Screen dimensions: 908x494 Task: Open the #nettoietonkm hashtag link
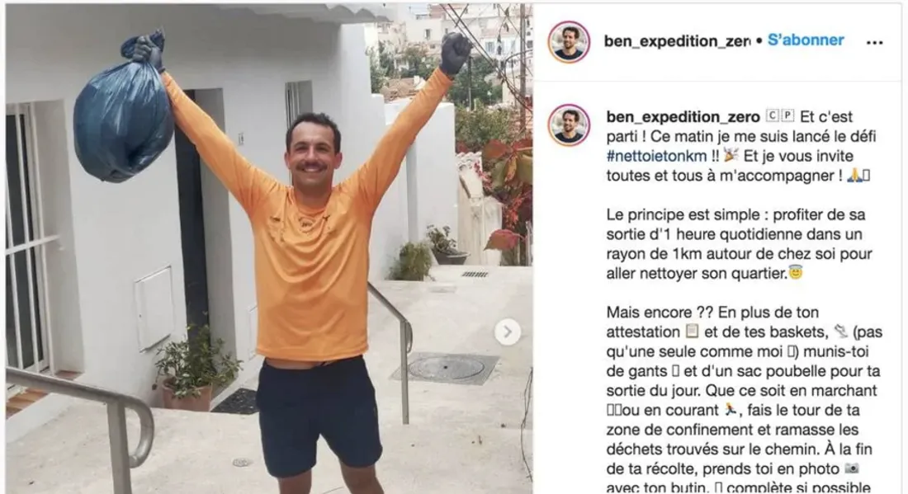coord(657,156)
